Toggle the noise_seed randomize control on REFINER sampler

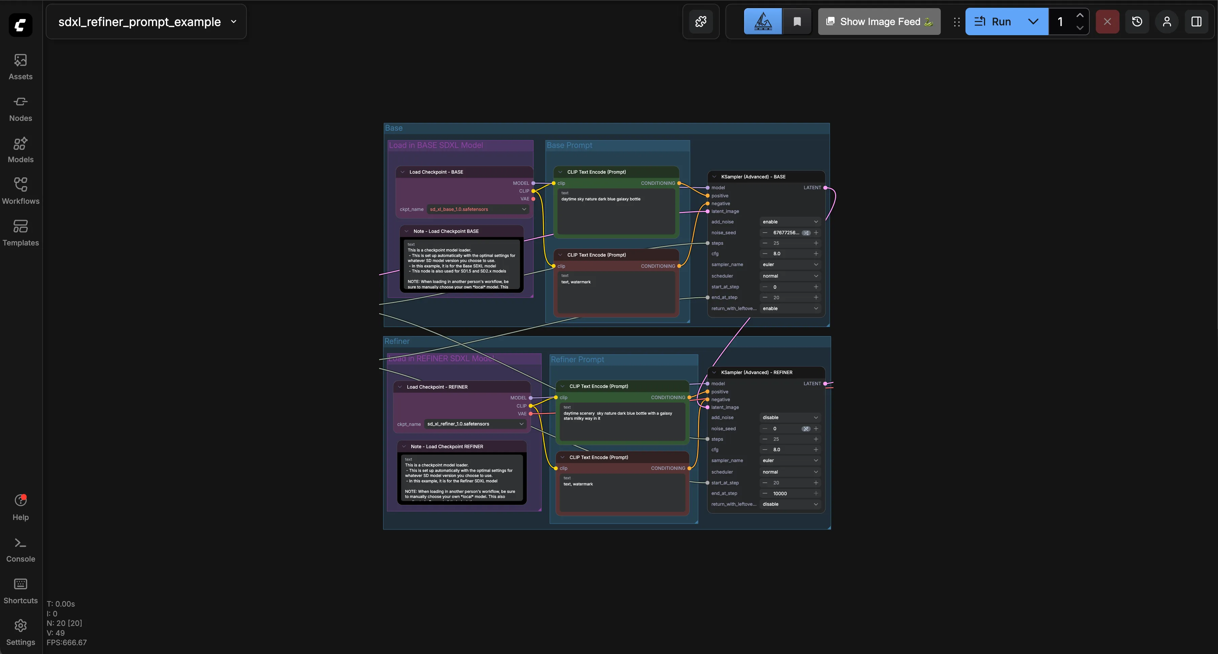(806, 429)
